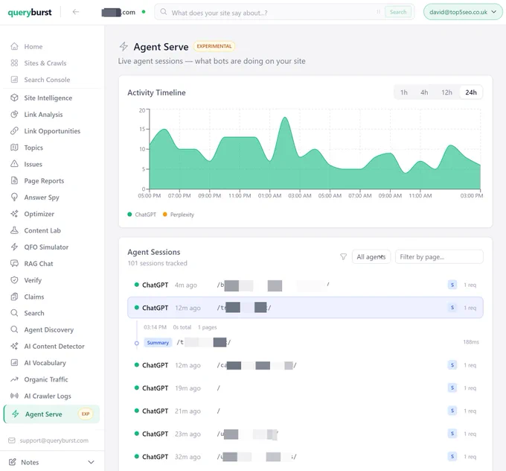Viewport: 506px width, 471px height.
Task: Toggle the ChatGPT legend entry
Action: click(x=141, y=215)
